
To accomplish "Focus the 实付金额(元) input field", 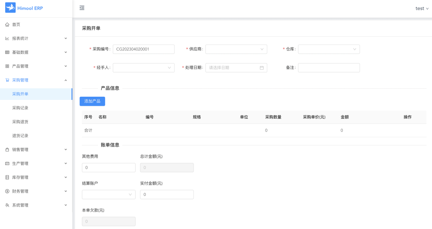I will 166,195.
